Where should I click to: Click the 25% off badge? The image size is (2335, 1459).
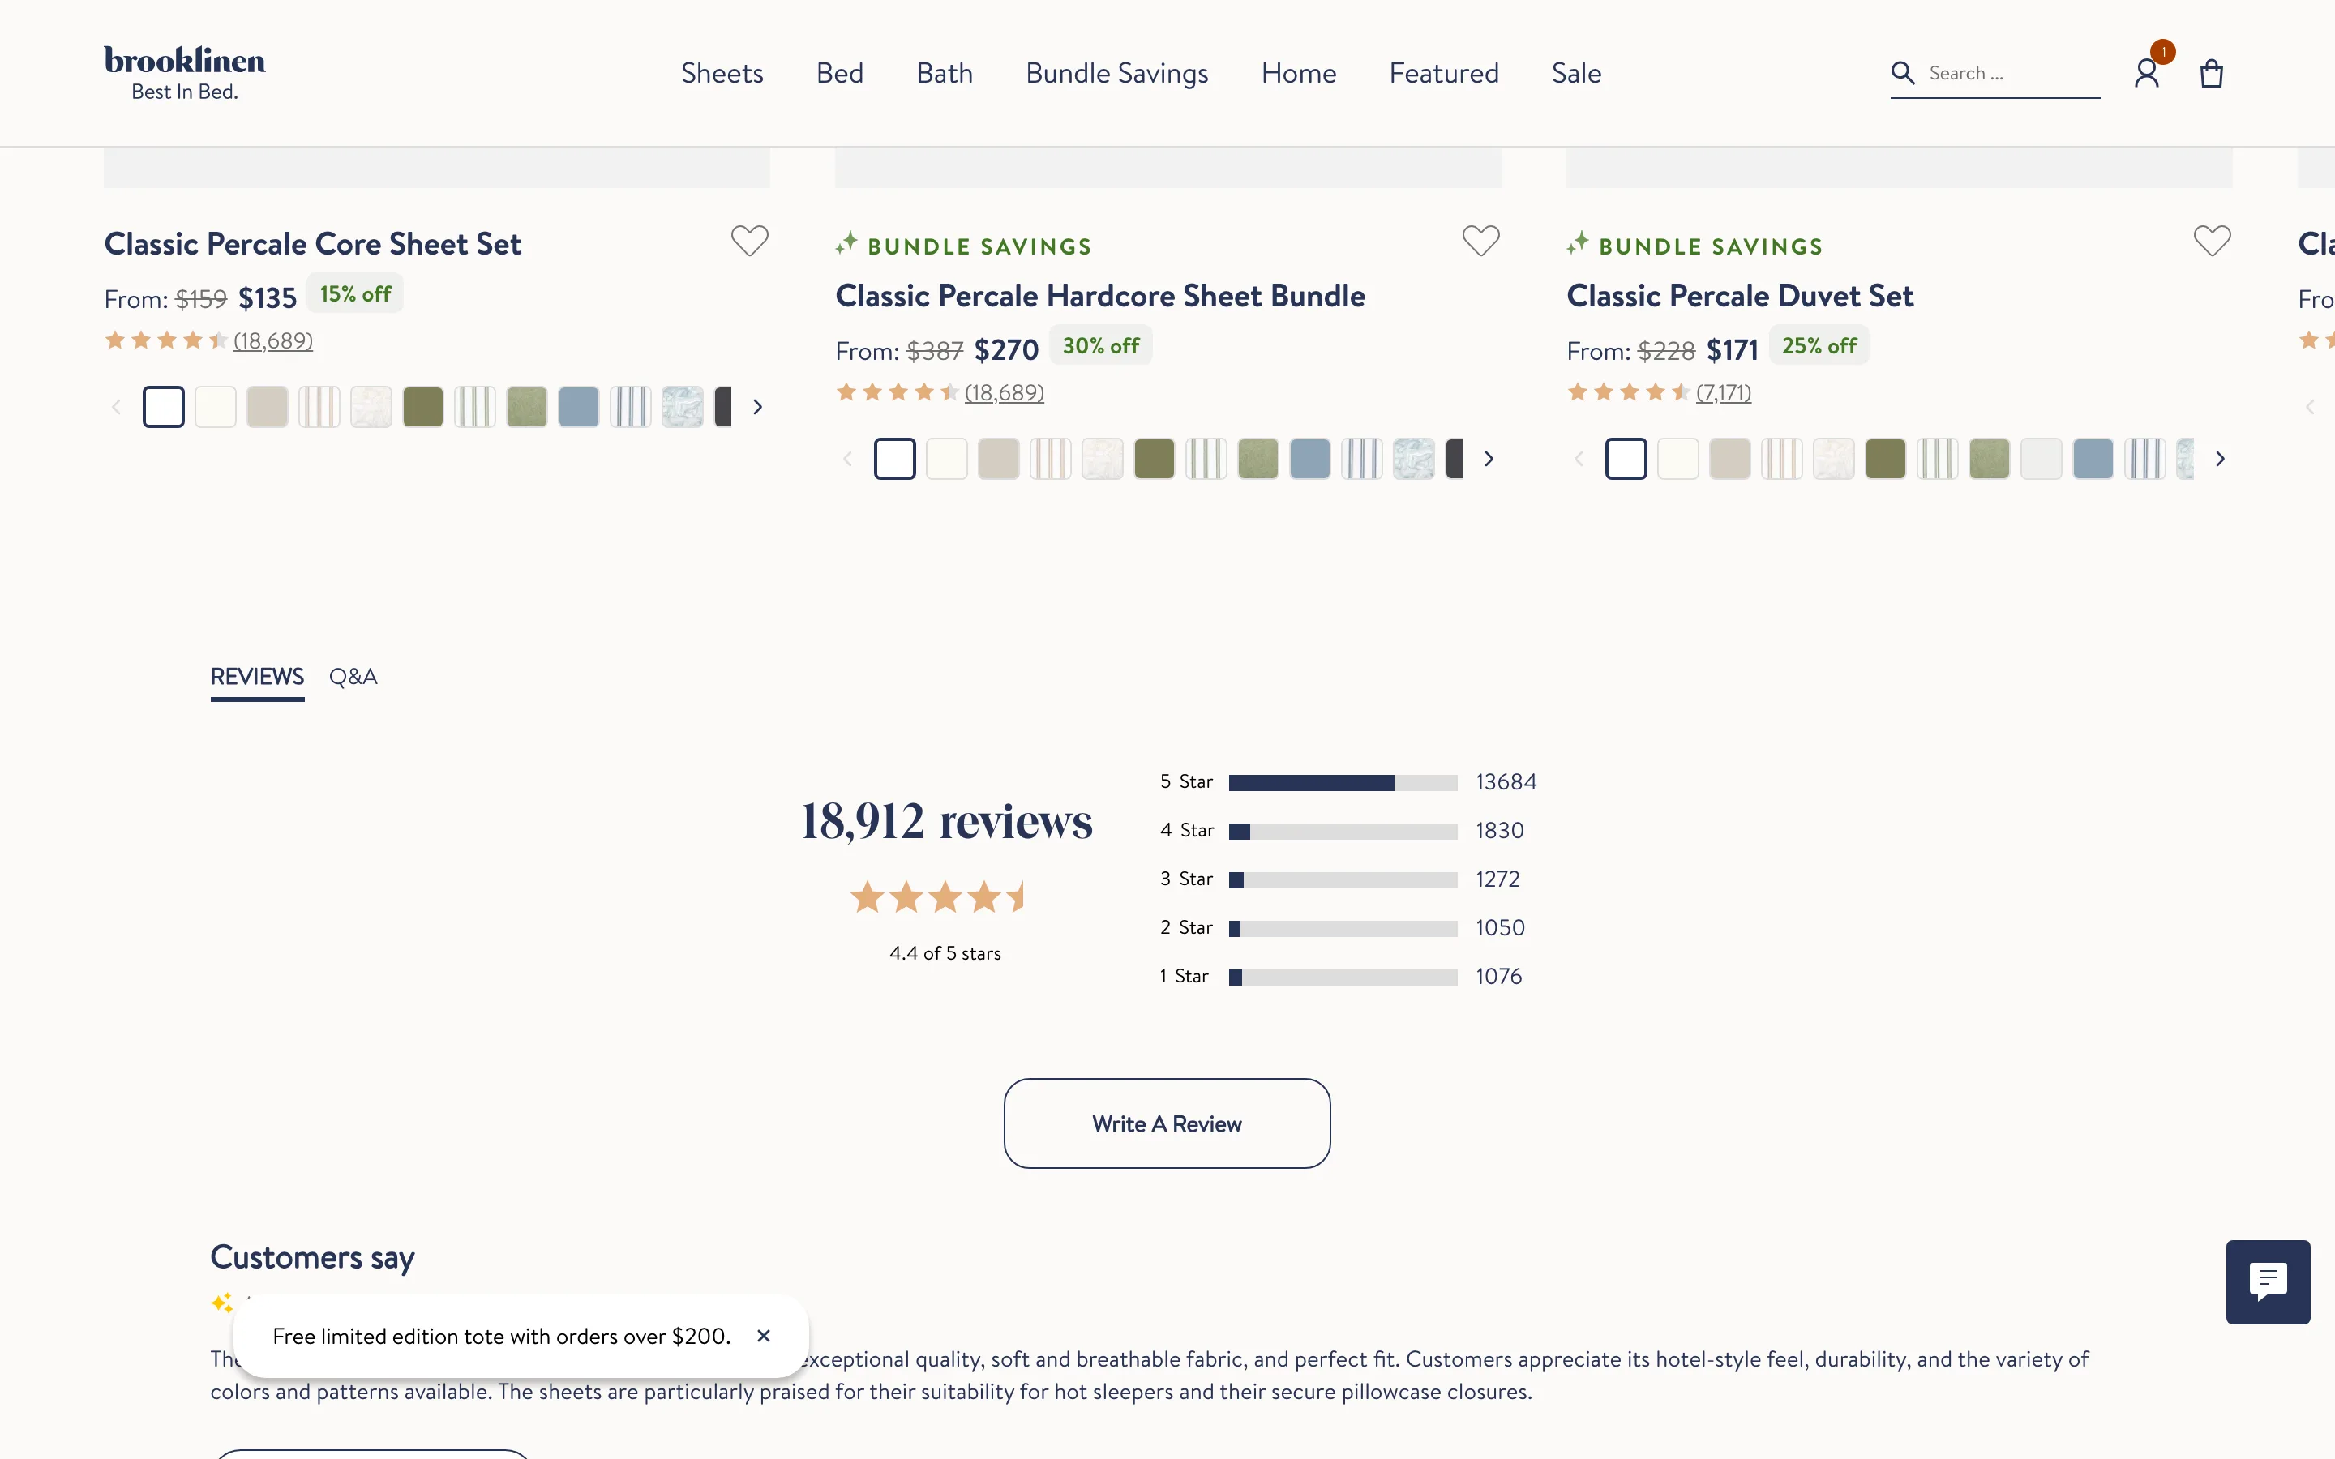click(x=1819, y=345)
